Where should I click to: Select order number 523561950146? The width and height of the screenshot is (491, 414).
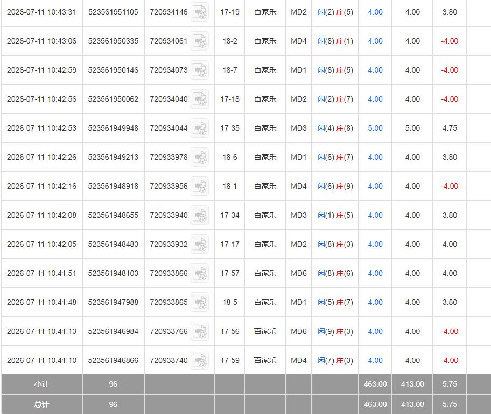pos(113,70)
